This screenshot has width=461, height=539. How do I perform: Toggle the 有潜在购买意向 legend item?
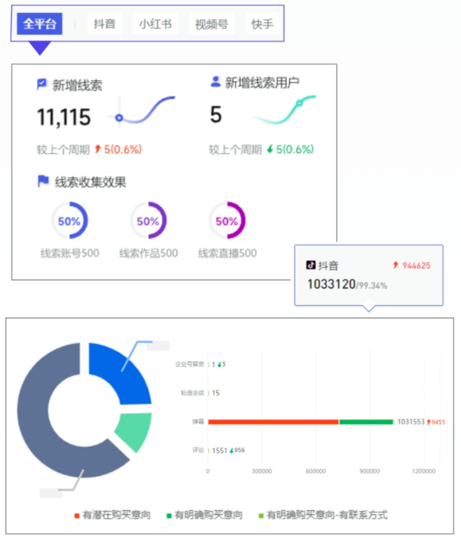112,515
